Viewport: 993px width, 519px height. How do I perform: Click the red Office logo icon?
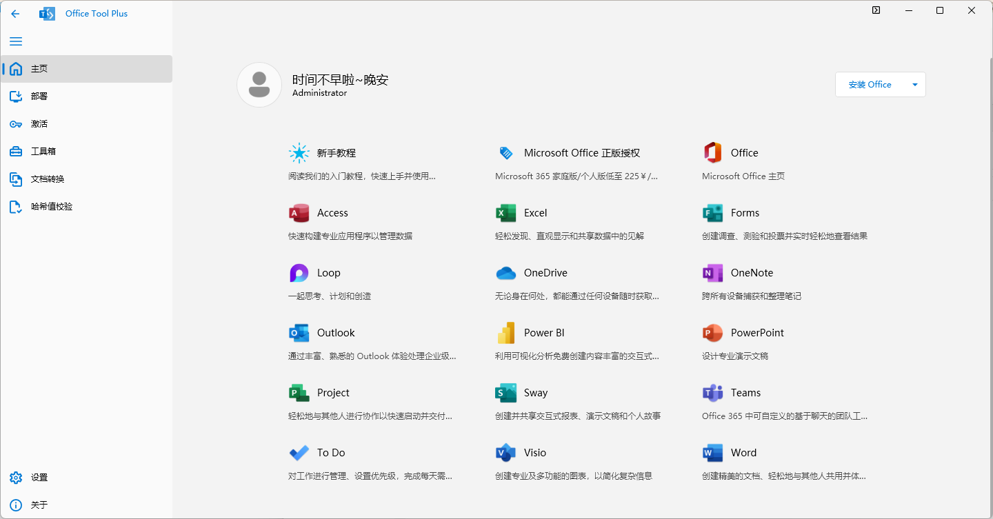click(x=712, y=153)
